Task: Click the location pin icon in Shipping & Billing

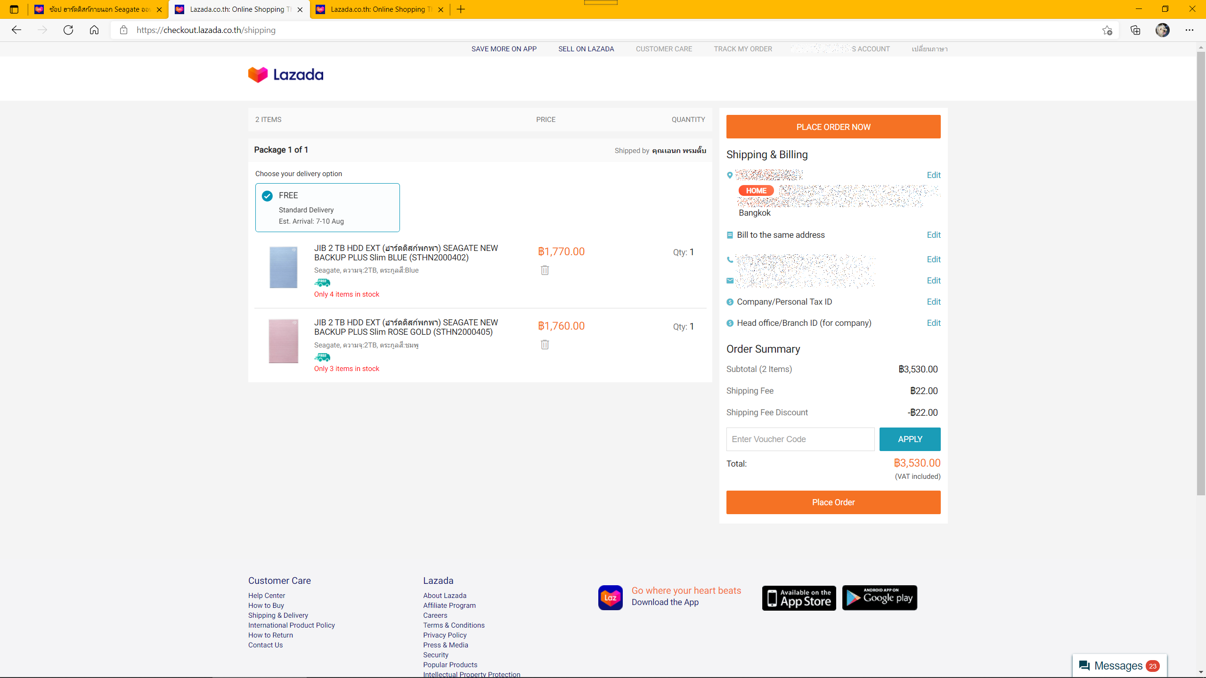Action: click(x=730, y=175)
